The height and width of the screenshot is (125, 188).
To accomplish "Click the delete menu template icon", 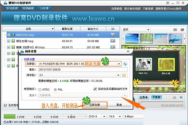I will [x=175, y=30].
